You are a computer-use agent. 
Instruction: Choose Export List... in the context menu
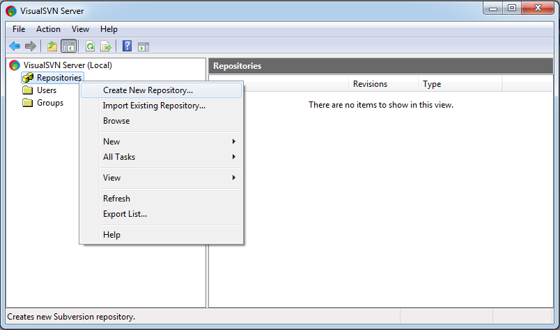[161, 214]
